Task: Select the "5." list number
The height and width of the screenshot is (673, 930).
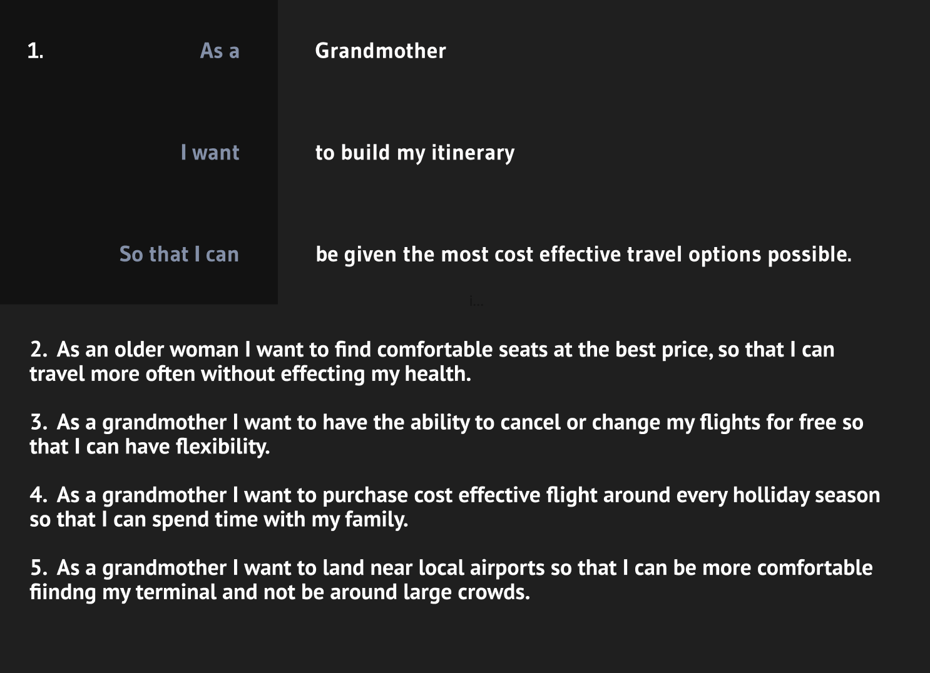Action: (x=39, y=567)
